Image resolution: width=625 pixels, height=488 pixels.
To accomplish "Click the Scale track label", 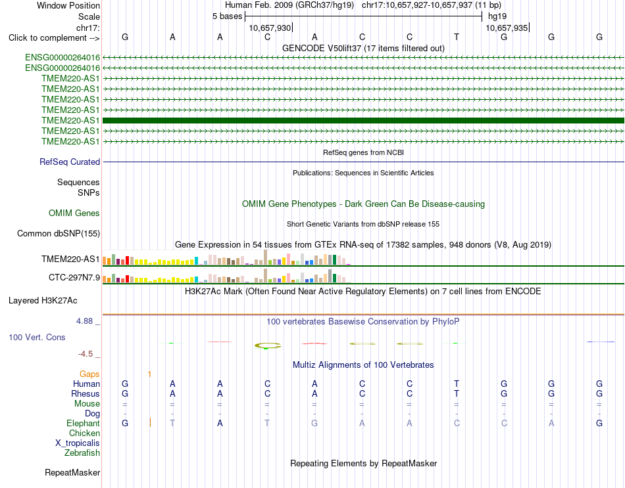I will [89, 16].
